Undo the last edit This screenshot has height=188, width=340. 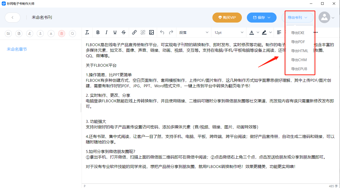162,32
